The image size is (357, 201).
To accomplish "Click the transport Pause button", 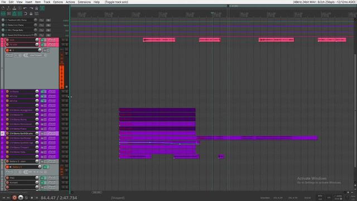I will coord(37,198).
